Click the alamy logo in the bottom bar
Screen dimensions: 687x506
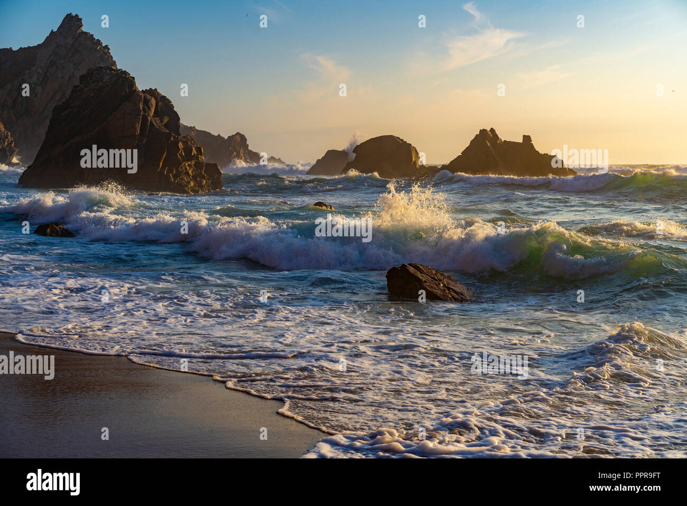[53, 482]
